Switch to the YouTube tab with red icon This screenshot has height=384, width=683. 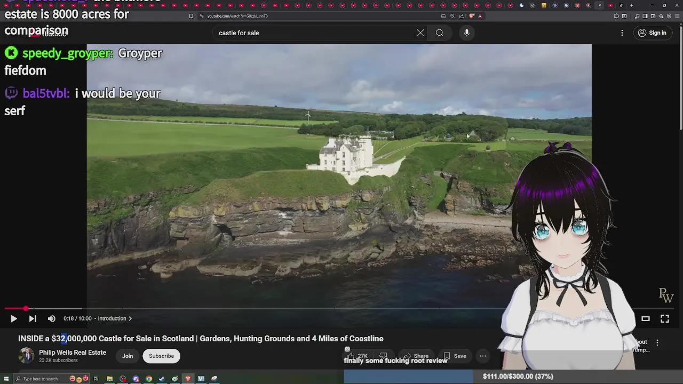pos(610,5)
